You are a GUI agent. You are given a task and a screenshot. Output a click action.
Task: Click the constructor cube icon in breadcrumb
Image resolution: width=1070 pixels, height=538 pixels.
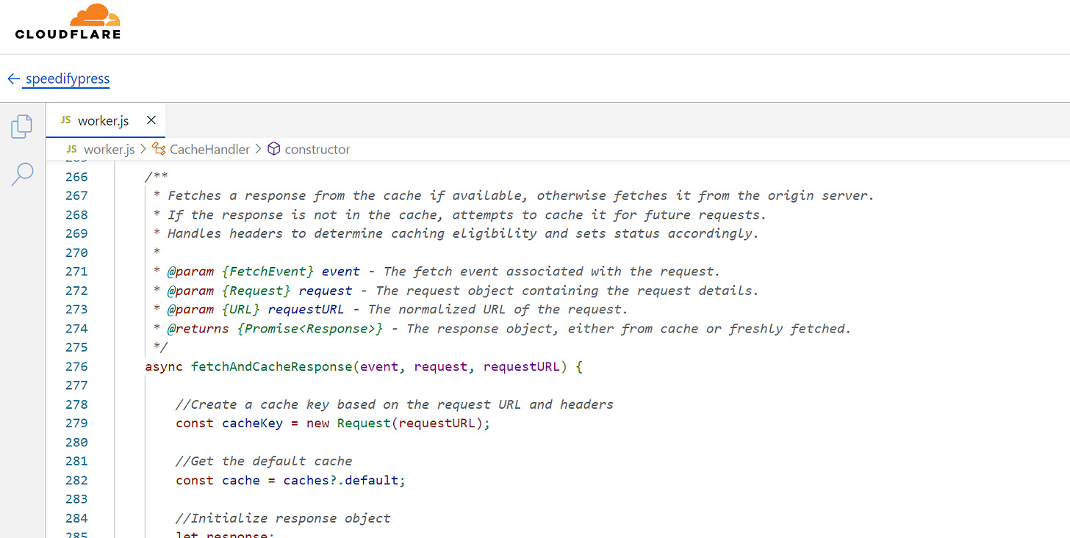tap(274, 149)
